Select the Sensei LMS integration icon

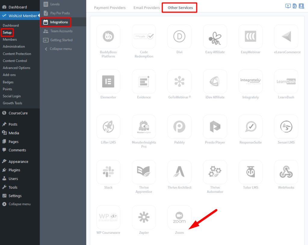[x=286, y=127]
